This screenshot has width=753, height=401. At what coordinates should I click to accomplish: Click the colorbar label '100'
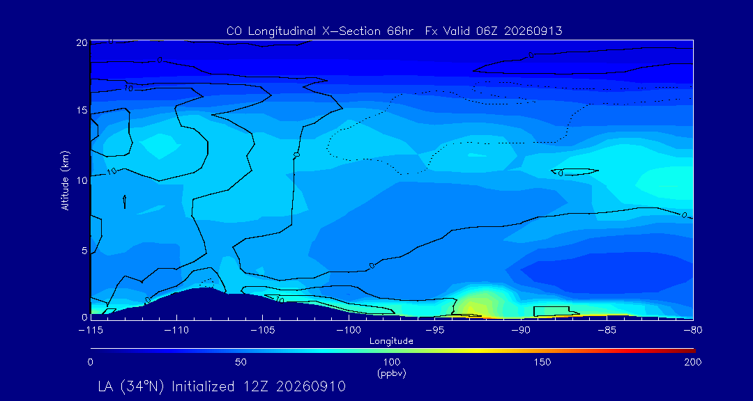(392, 362)
